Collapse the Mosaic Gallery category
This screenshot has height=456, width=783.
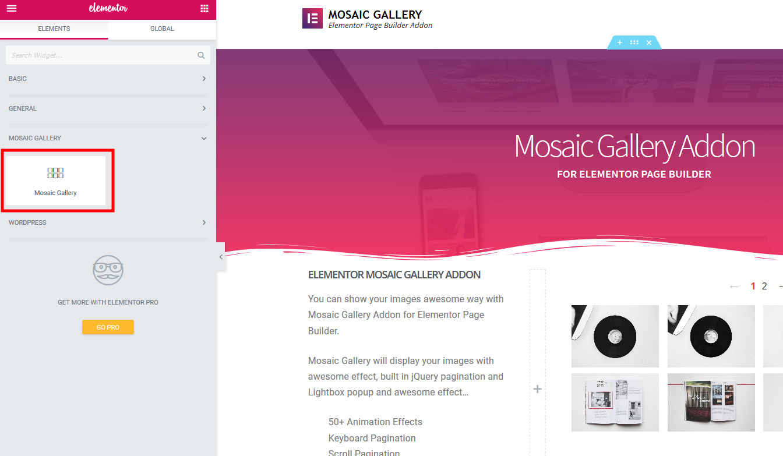point(108,138)
